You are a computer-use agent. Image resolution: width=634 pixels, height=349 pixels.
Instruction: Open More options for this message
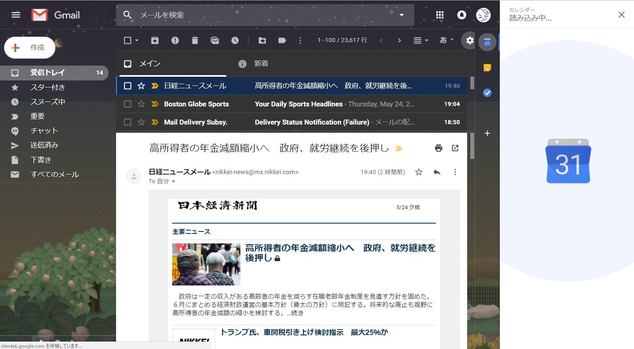point(455,172)
